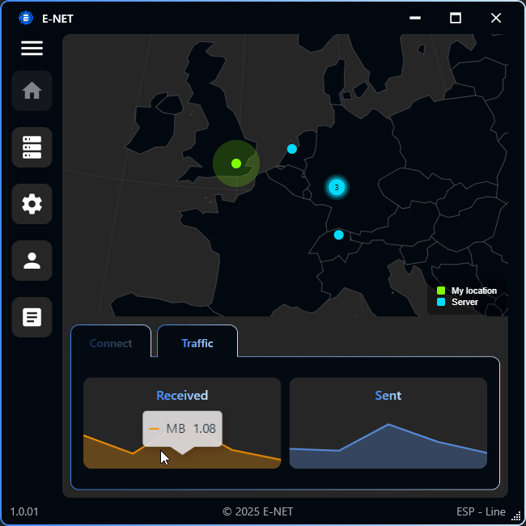Screen dimensions: 526x526
Task: Click the MB 1.08 tooltip
Action: point(182,429)
